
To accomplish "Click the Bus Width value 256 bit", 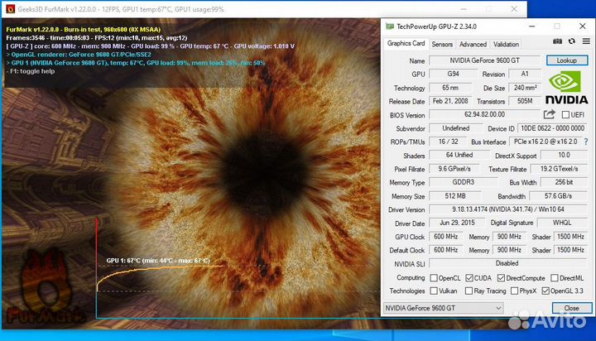I will 564,182.
